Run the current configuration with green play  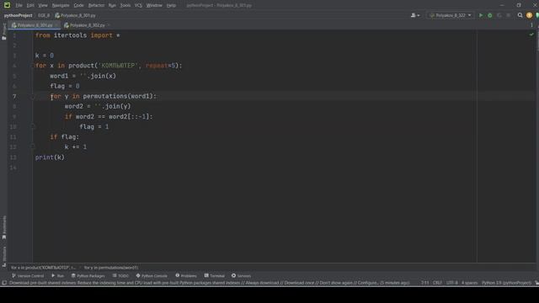481,15
